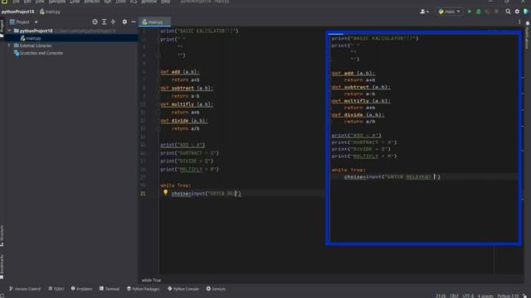Click the CRLF line separator setting
The width and height of the screenshot is (531, 298).
(x=454, y=296)
